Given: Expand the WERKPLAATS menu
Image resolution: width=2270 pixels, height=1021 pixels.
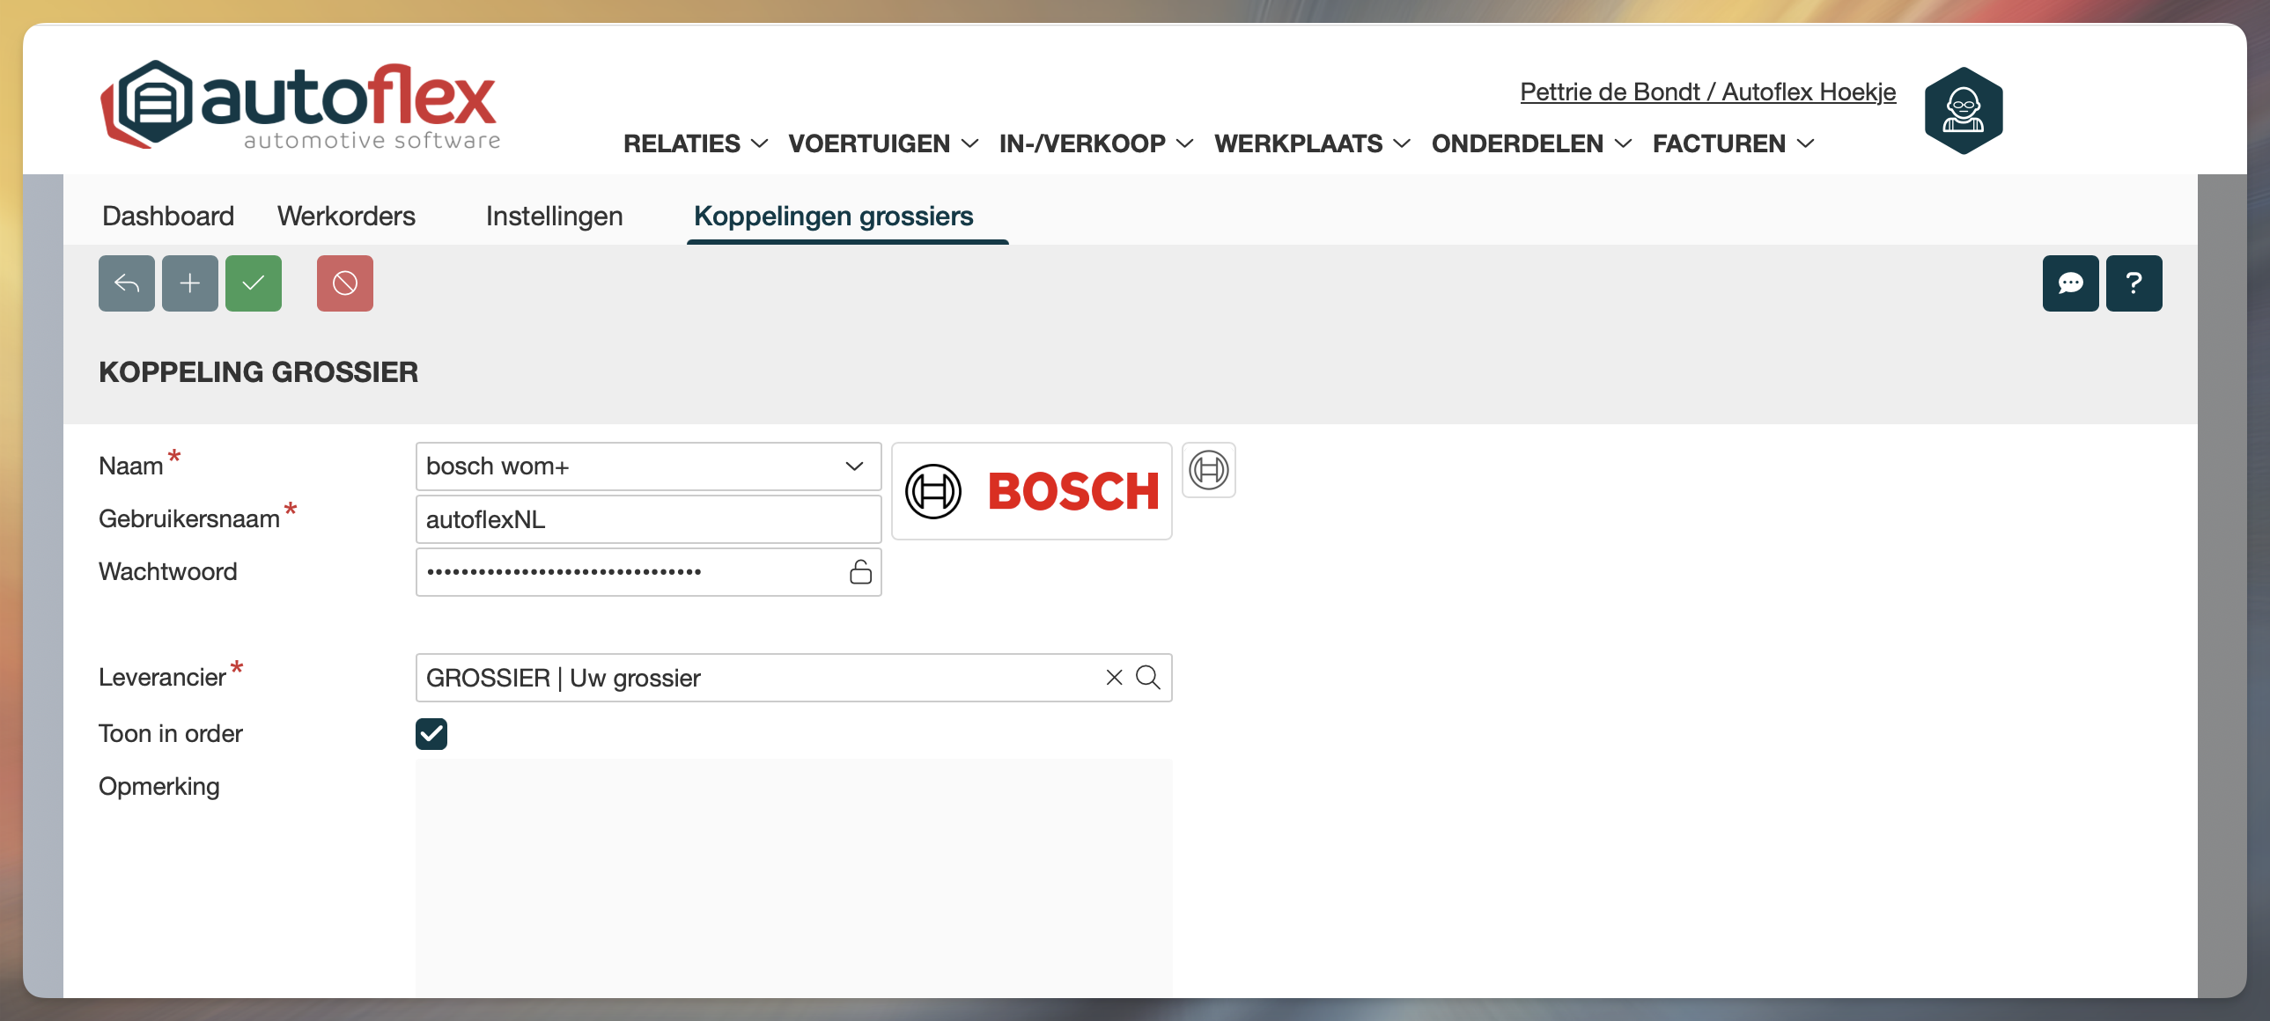Looking at the screenshot, I should pyautogui.click(x=1310, y=143).
